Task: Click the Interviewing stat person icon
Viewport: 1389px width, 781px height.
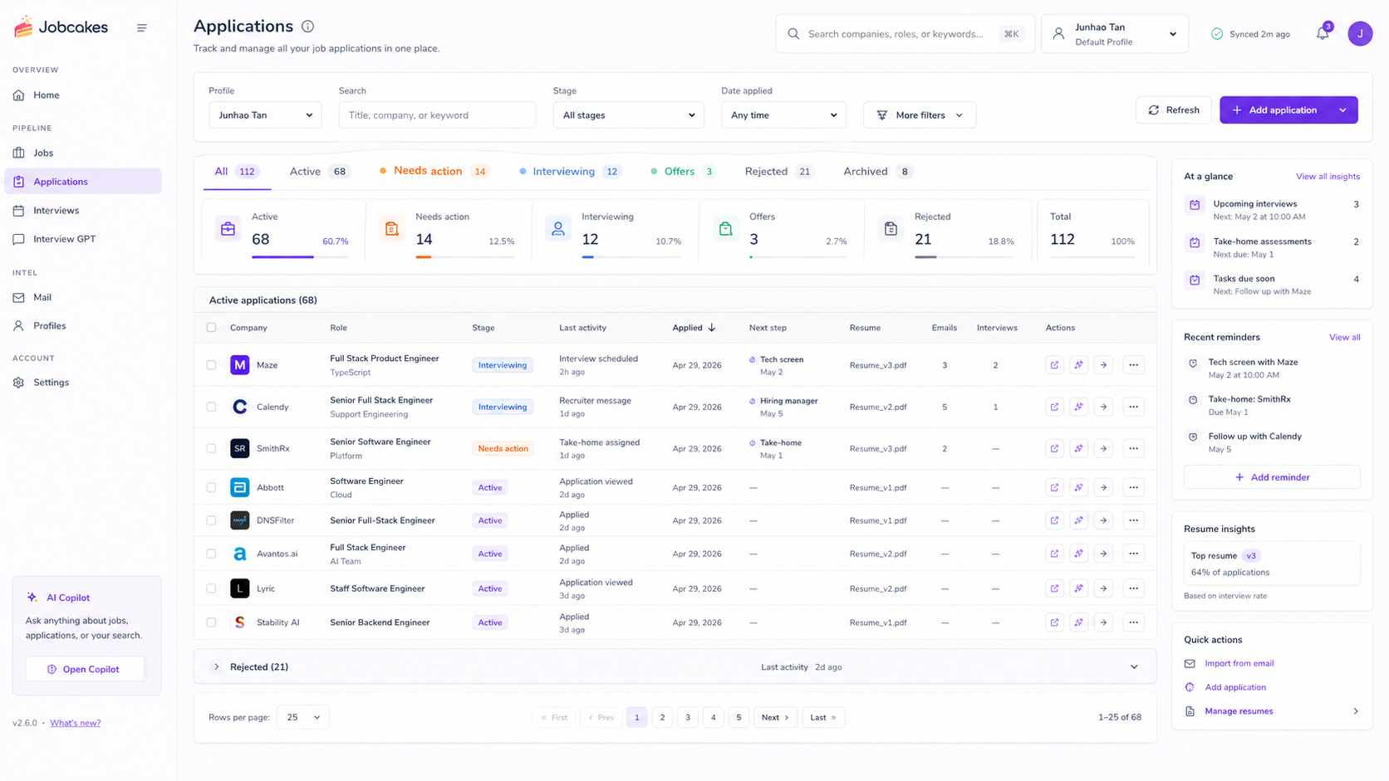Action: [558, 229]
